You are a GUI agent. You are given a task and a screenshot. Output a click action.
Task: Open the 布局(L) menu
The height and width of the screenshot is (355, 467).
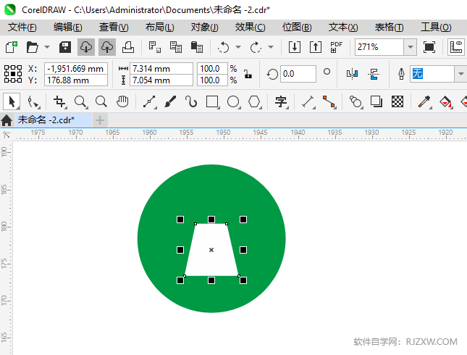point(159,28)
